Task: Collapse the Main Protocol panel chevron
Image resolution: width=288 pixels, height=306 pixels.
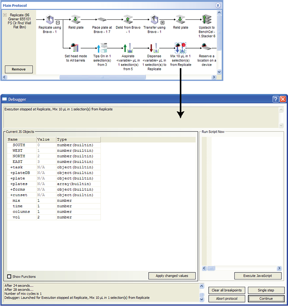Action: click(218, 5)
